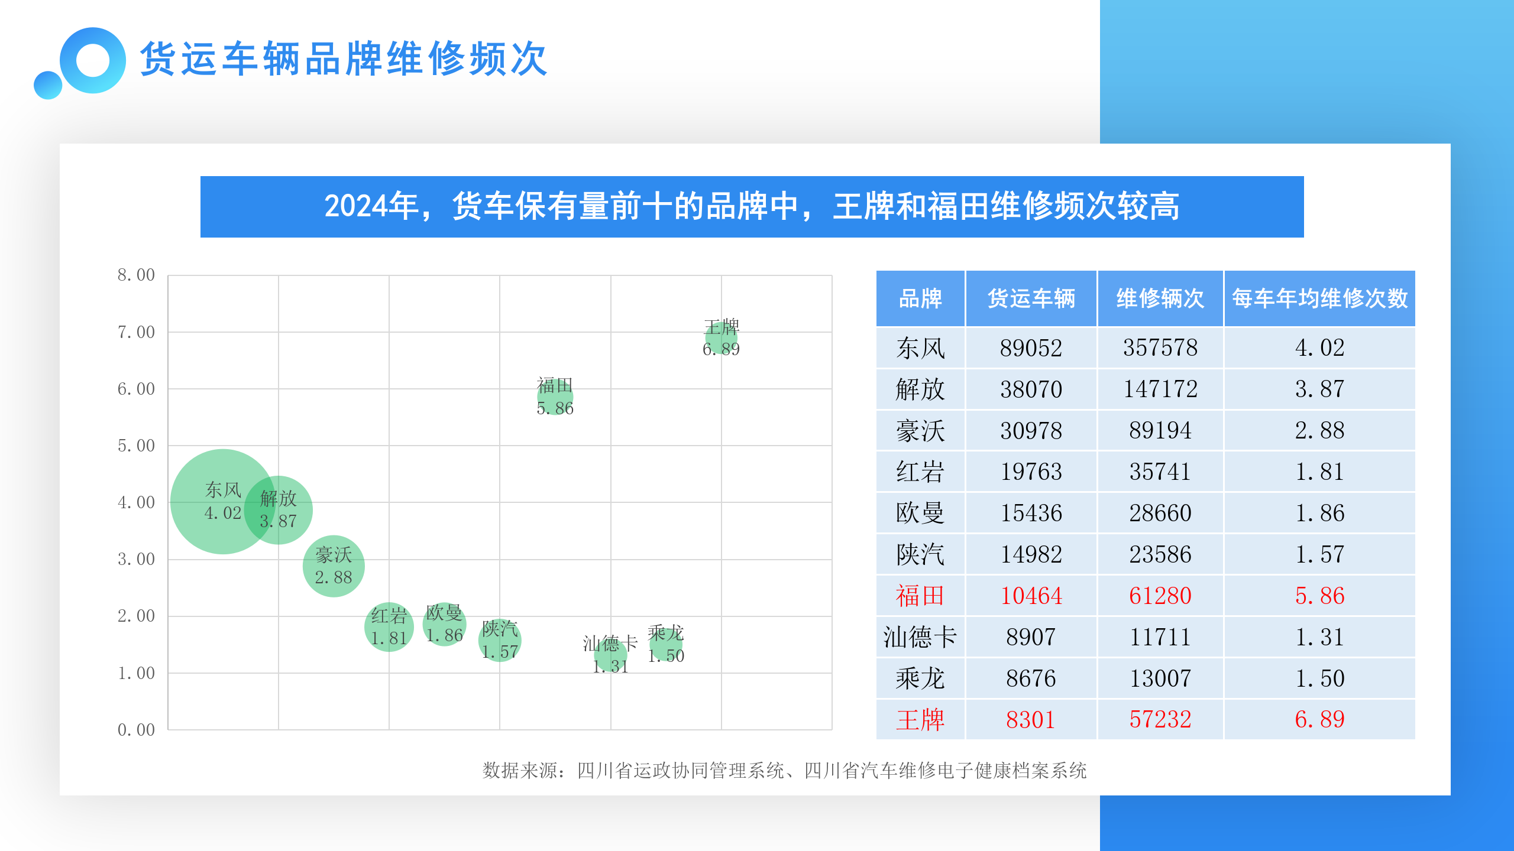Click the 汕德卡 1.31 bubble
The image size is (1514, 851).
(610, 655)
